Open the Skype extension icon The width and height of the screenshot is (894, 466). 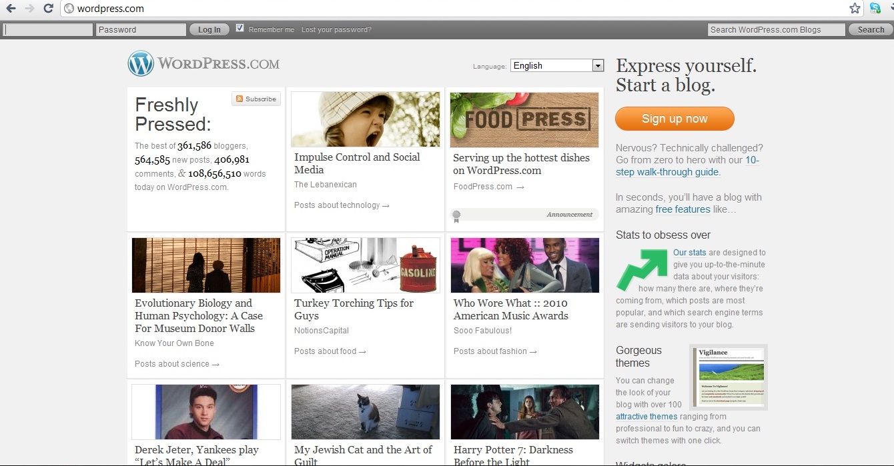pyautogui.click(x=875, y=9)
